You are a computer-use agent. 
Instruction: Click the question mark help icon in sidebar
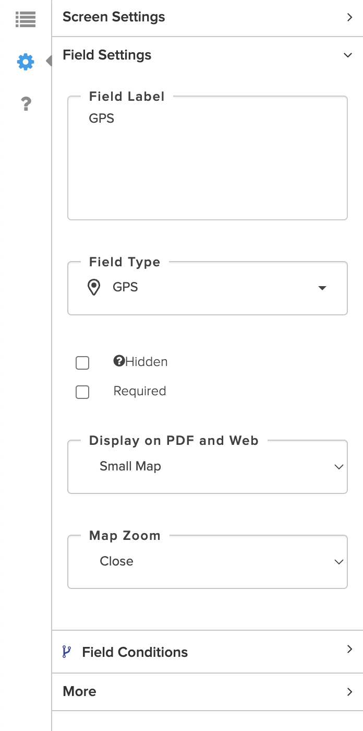pyautogui.click(x=25, y=103)
